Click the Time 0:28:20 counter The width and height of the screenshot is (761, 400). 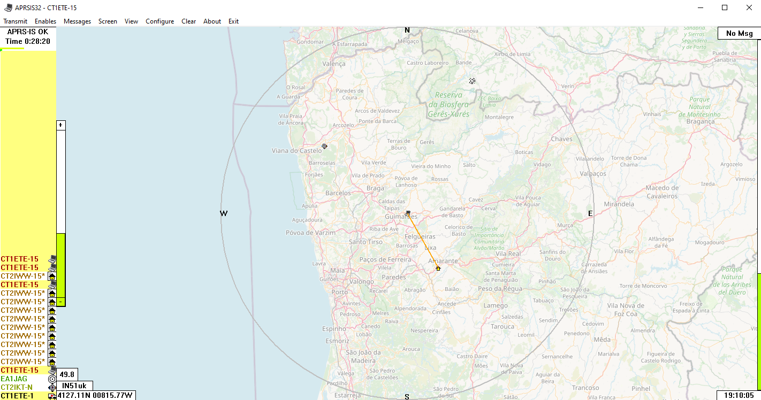pyautogui.click(x=28, y=41)
